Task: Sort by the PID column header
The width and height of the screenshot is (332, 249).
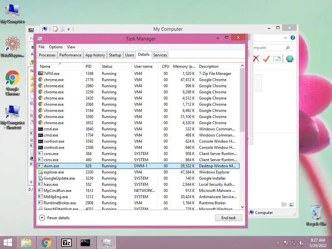Action: [x=91, y=66]
